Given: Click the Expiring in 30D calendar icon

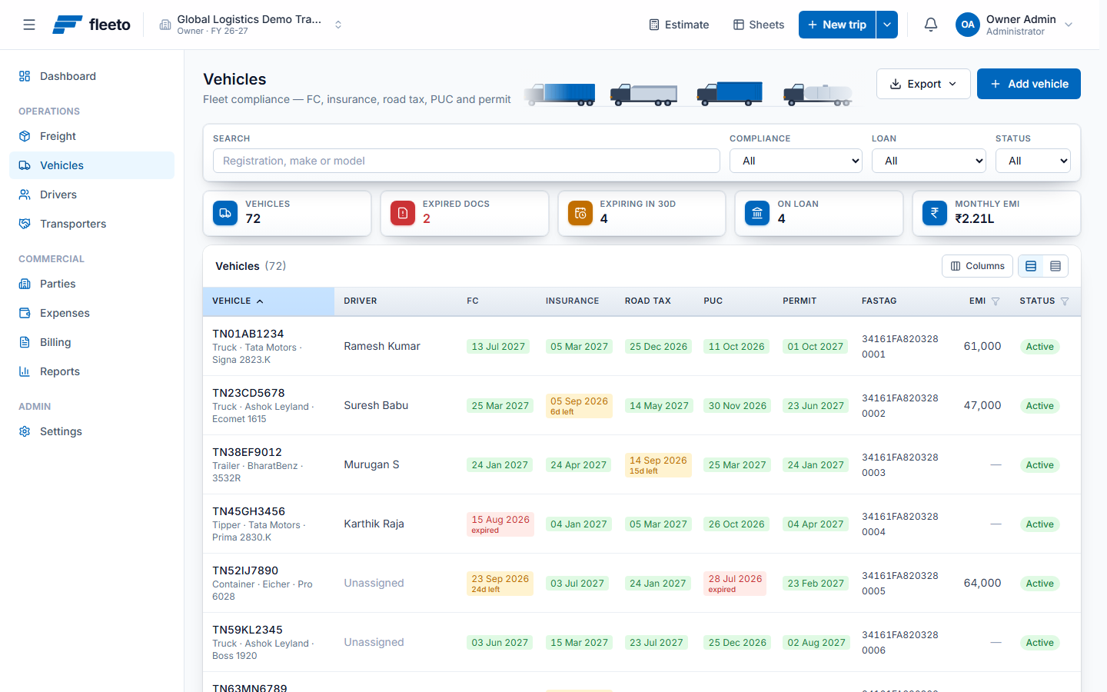Looking at the screenshot, I should coord(580,213).
